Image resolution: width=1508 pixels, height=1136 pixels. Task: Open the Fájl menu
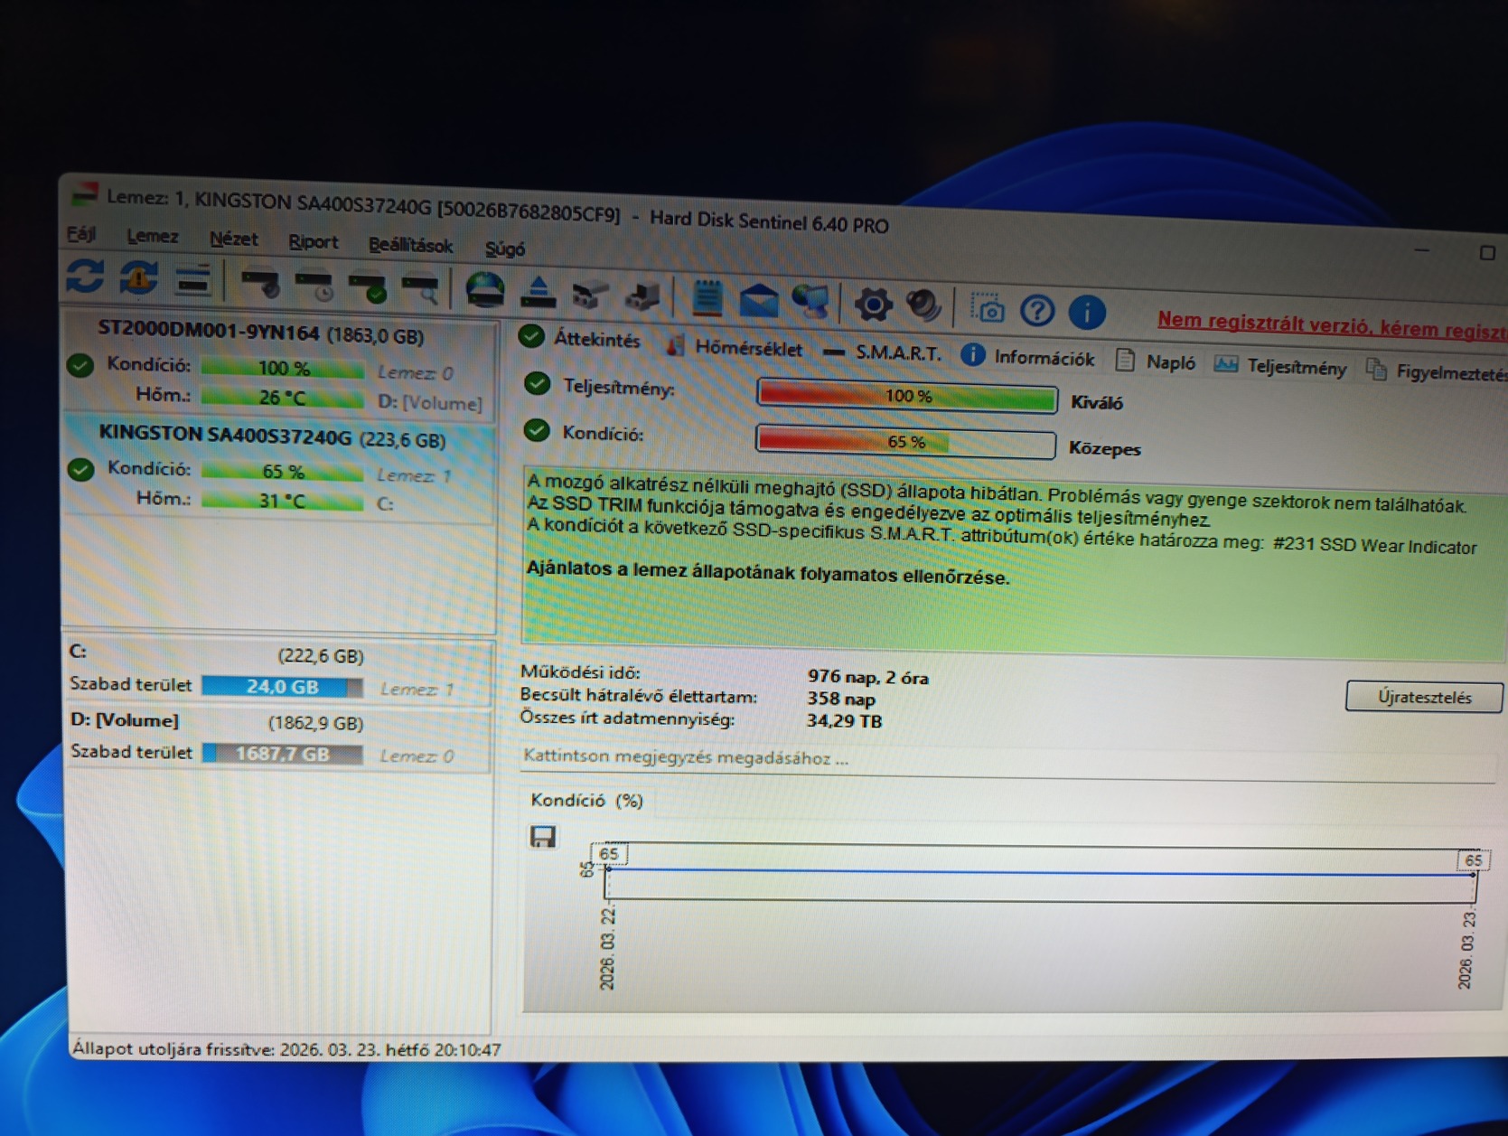point(81,235)
